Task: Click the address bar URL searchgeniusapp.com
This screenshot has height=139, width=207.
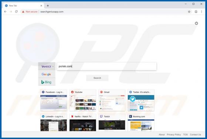Action: coord(52,11)
